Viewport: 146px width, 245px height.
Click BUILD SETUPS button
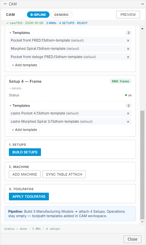click(25, 152)
